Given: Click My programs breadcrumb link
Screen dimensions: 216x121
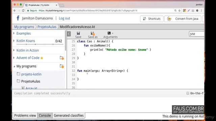Looking at the screenshot, I should pos(24,27).
